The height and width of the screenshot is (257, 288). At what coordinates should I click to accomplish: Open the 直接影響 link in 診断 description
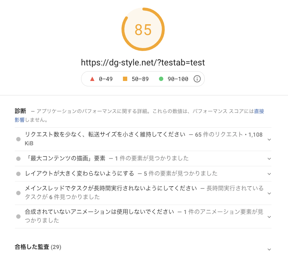(259, 111)
